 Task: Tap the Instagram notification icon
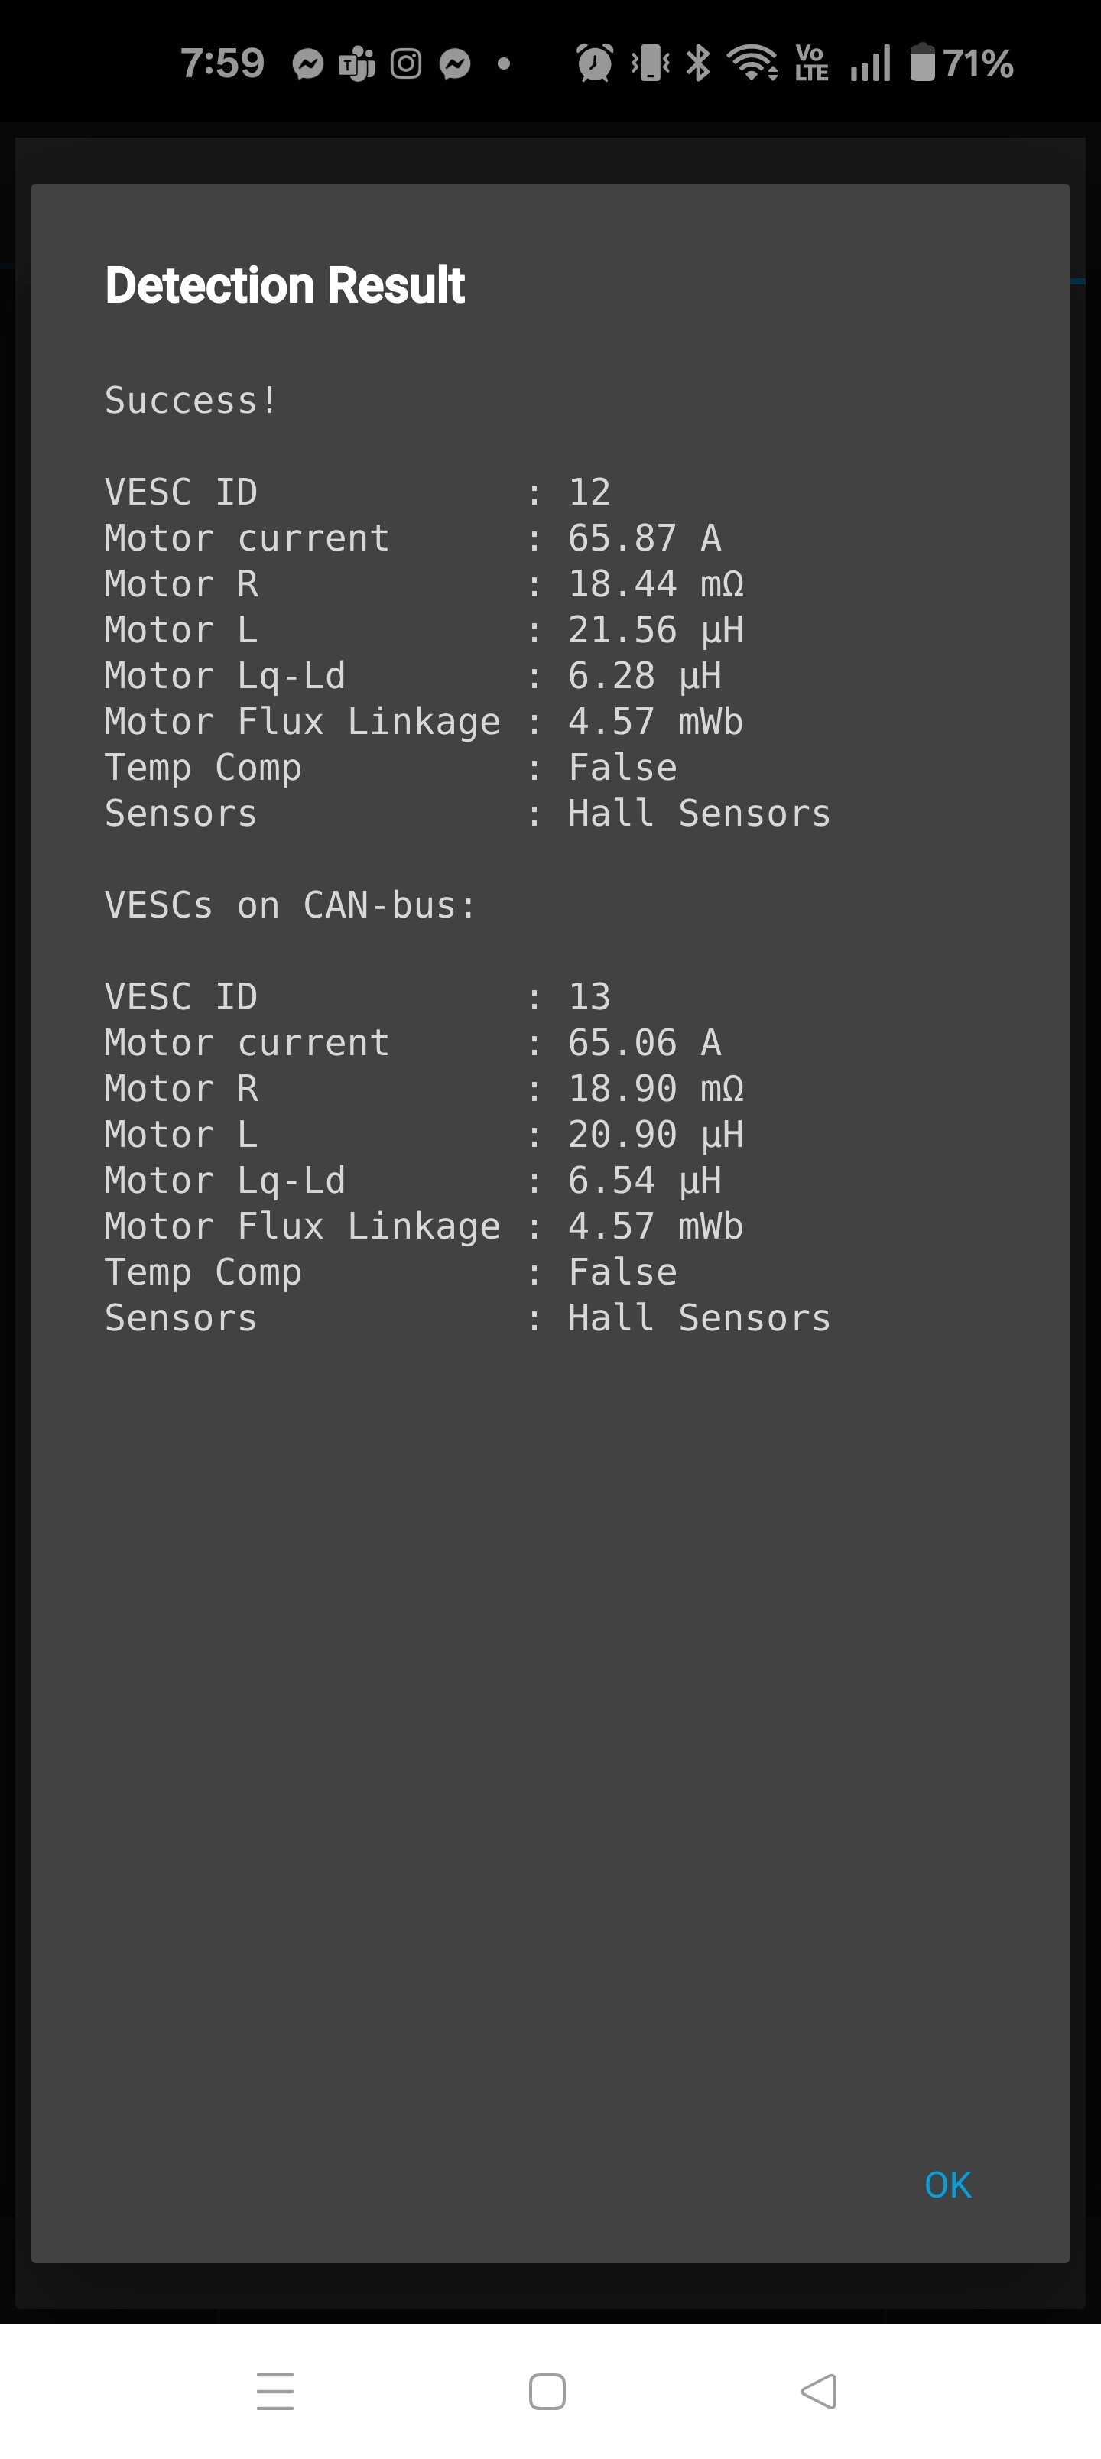click(x=406, y=64)
